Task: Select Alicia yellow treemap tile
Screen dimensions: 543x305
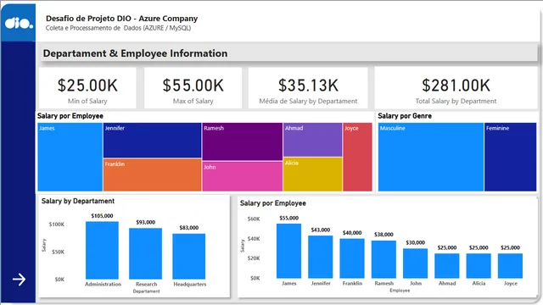Action: (x=313, y=175)
